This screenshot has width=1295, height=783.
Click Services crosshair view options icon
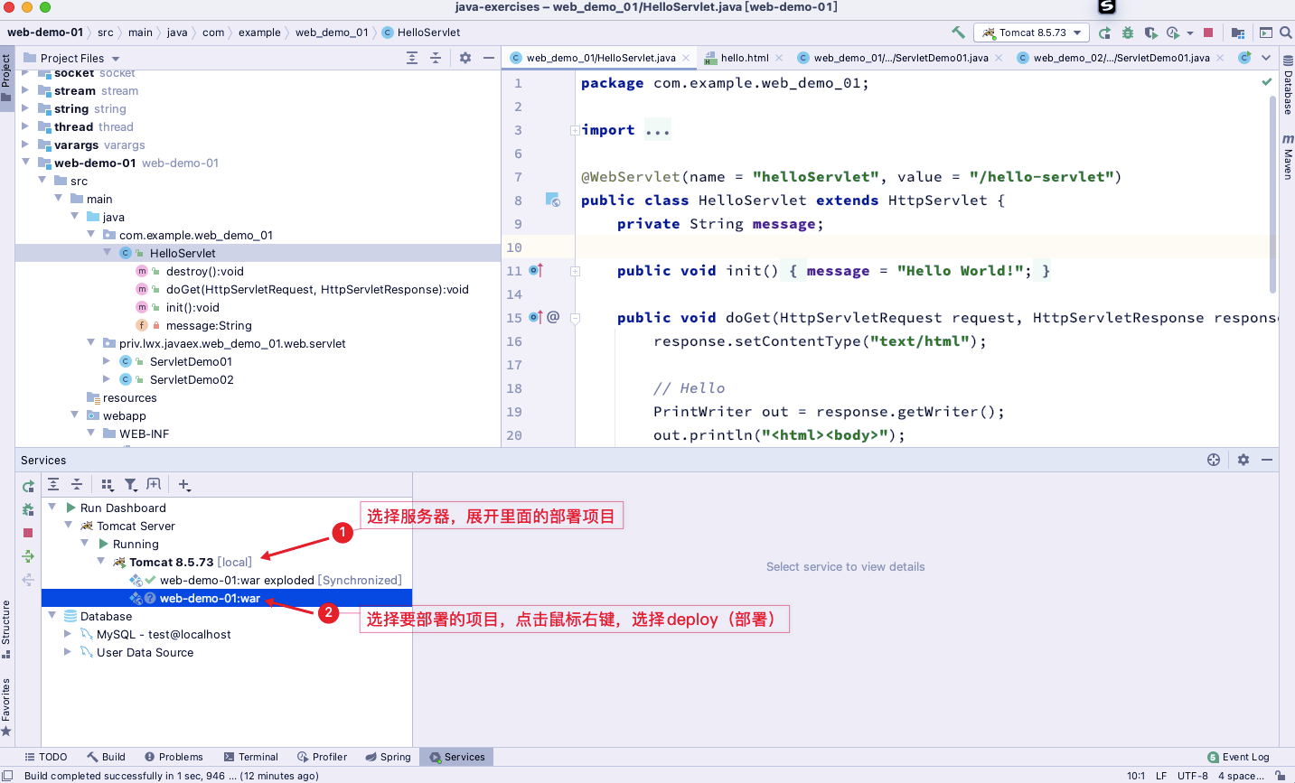[1214, 460]
